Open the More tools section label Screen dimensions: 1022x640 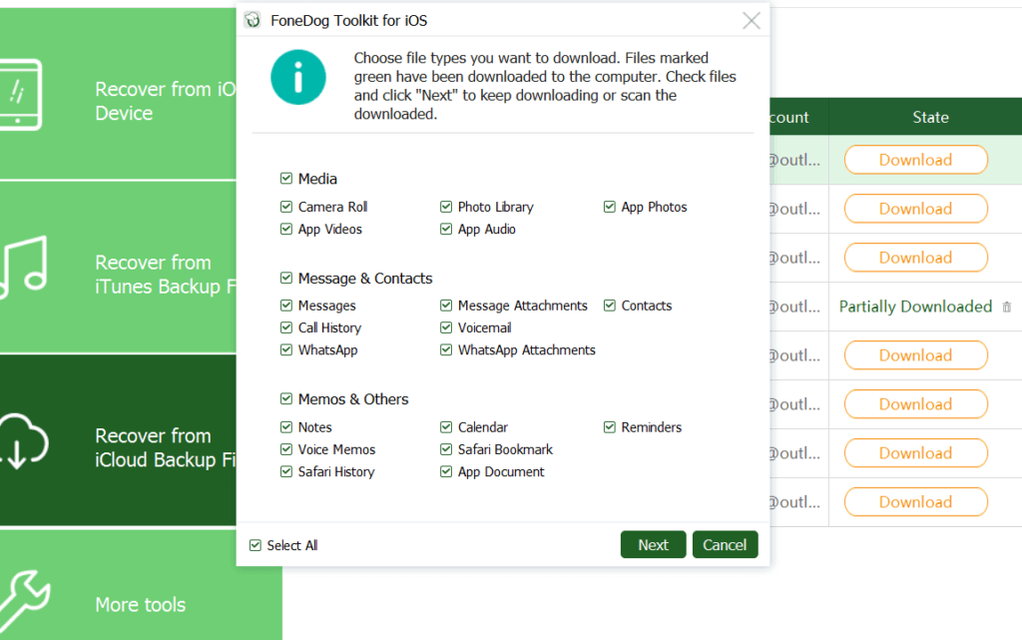click(x=140, y=605)
